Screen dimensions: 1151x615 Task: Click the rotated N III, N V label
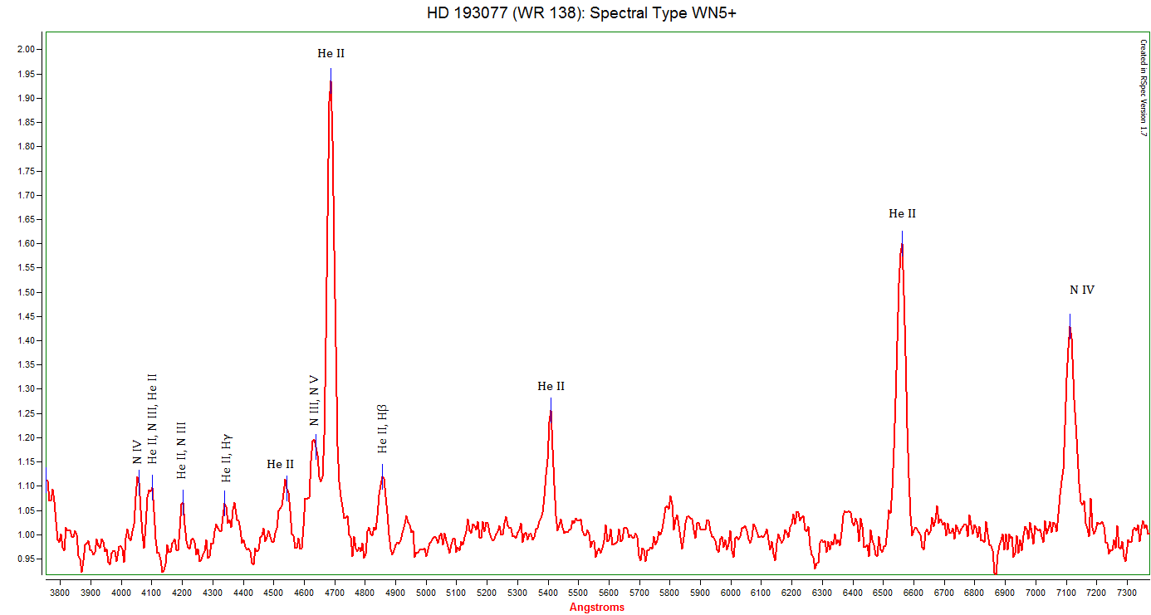tap(314, 400)
